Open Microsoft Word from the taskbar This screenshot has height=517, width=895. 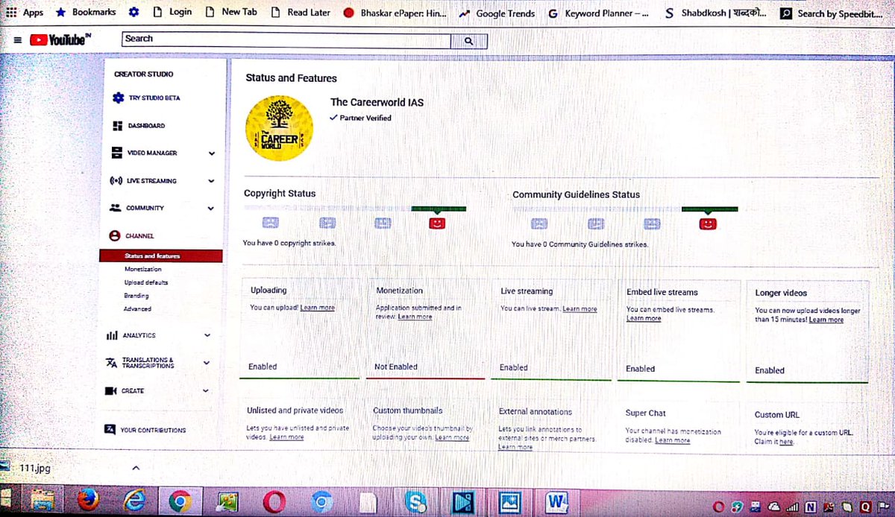(x=557, y=502)
